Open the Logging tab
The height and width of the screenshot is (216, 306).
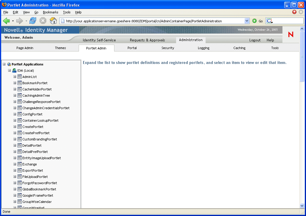(204, 48)
